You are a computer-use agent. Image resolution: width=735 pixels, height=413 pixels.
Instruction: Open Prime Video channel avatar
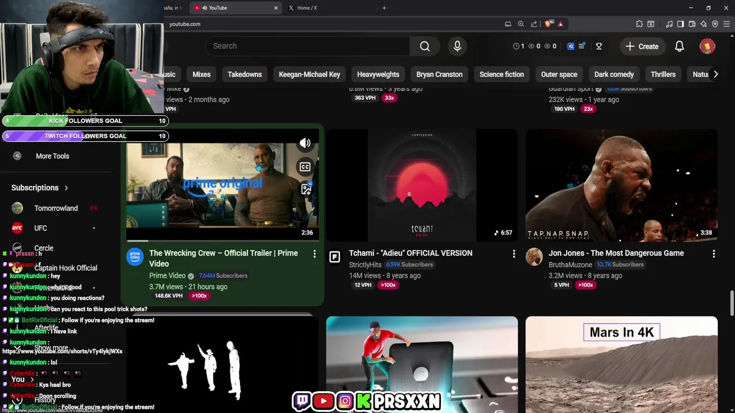135,257
